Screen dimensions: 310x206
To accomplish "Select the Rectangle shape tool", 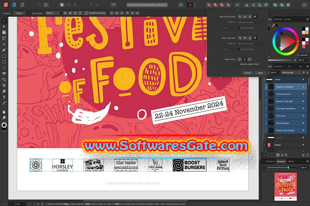I will [4, 56].
